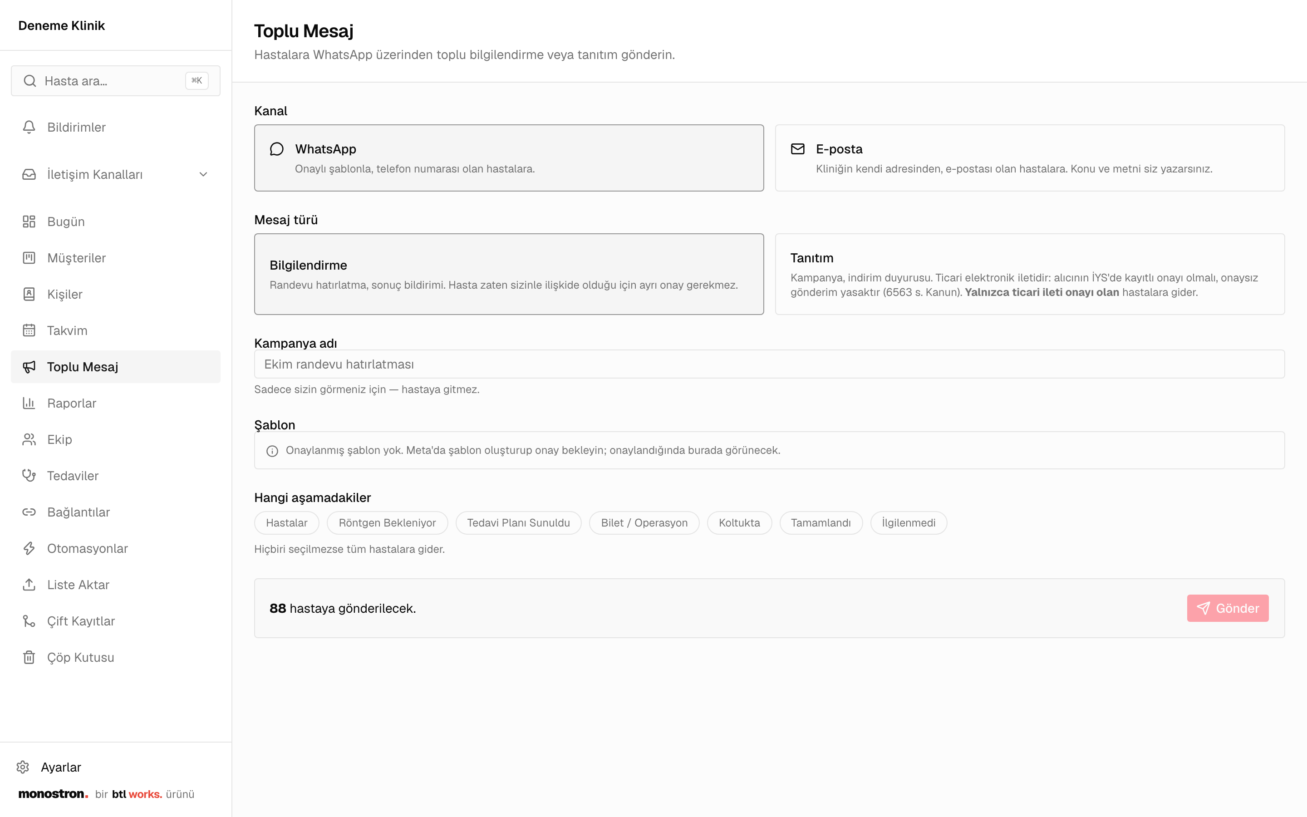Click the Hasta ara search field
This screenshot has height=817, width=1307.
coord(116,80)
